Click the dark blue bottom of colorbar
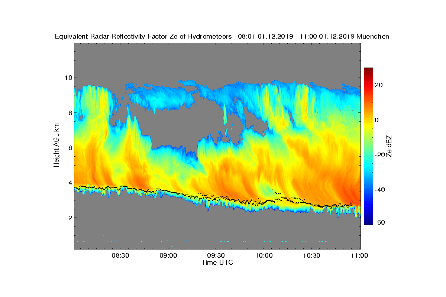Viewport: 446px width, 297px height. [x=368, y=223]
